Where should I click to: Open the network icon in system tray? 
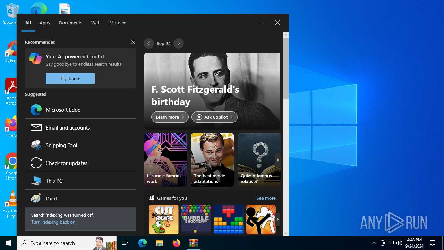tap(391, 243)
